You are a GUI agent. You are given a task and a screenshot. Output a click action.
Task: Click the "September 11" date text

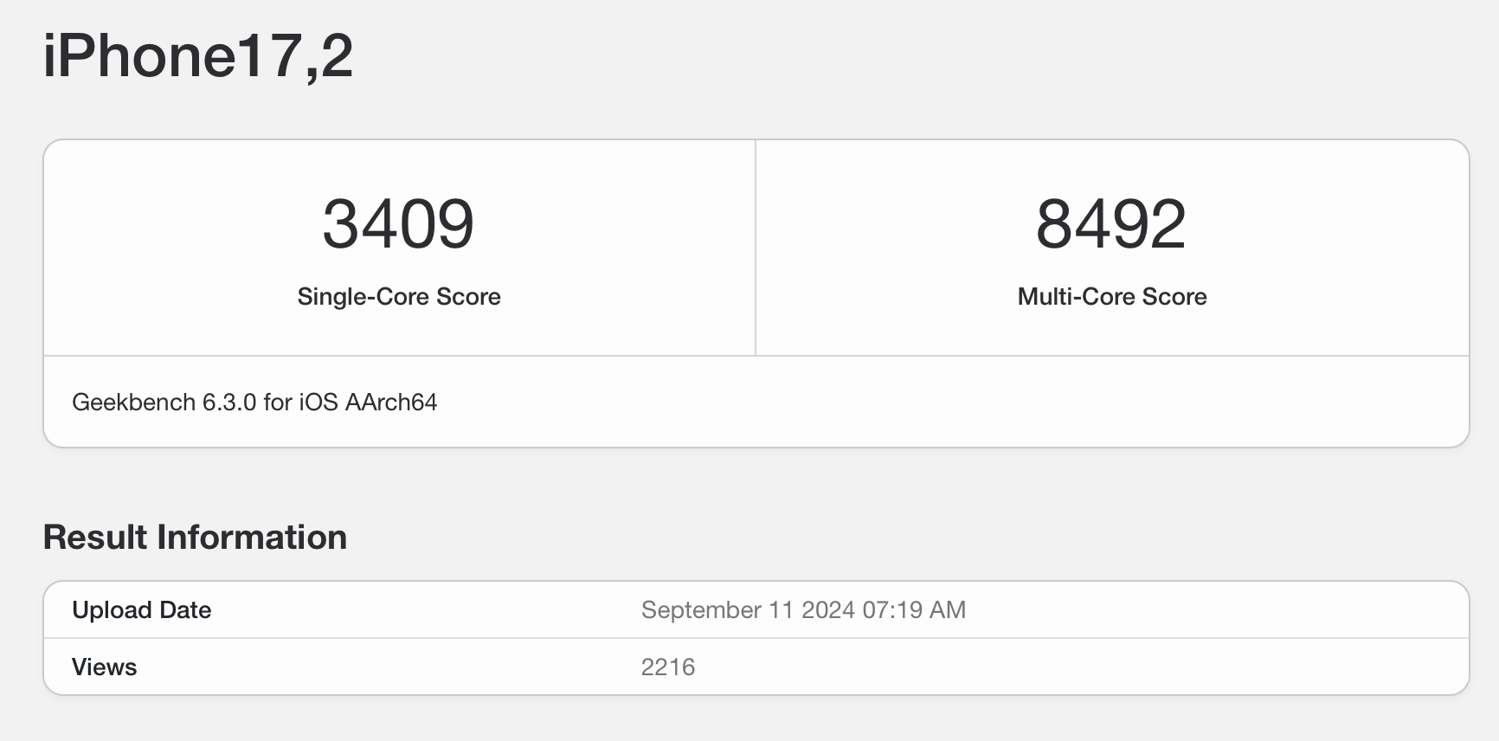[717, 610]
